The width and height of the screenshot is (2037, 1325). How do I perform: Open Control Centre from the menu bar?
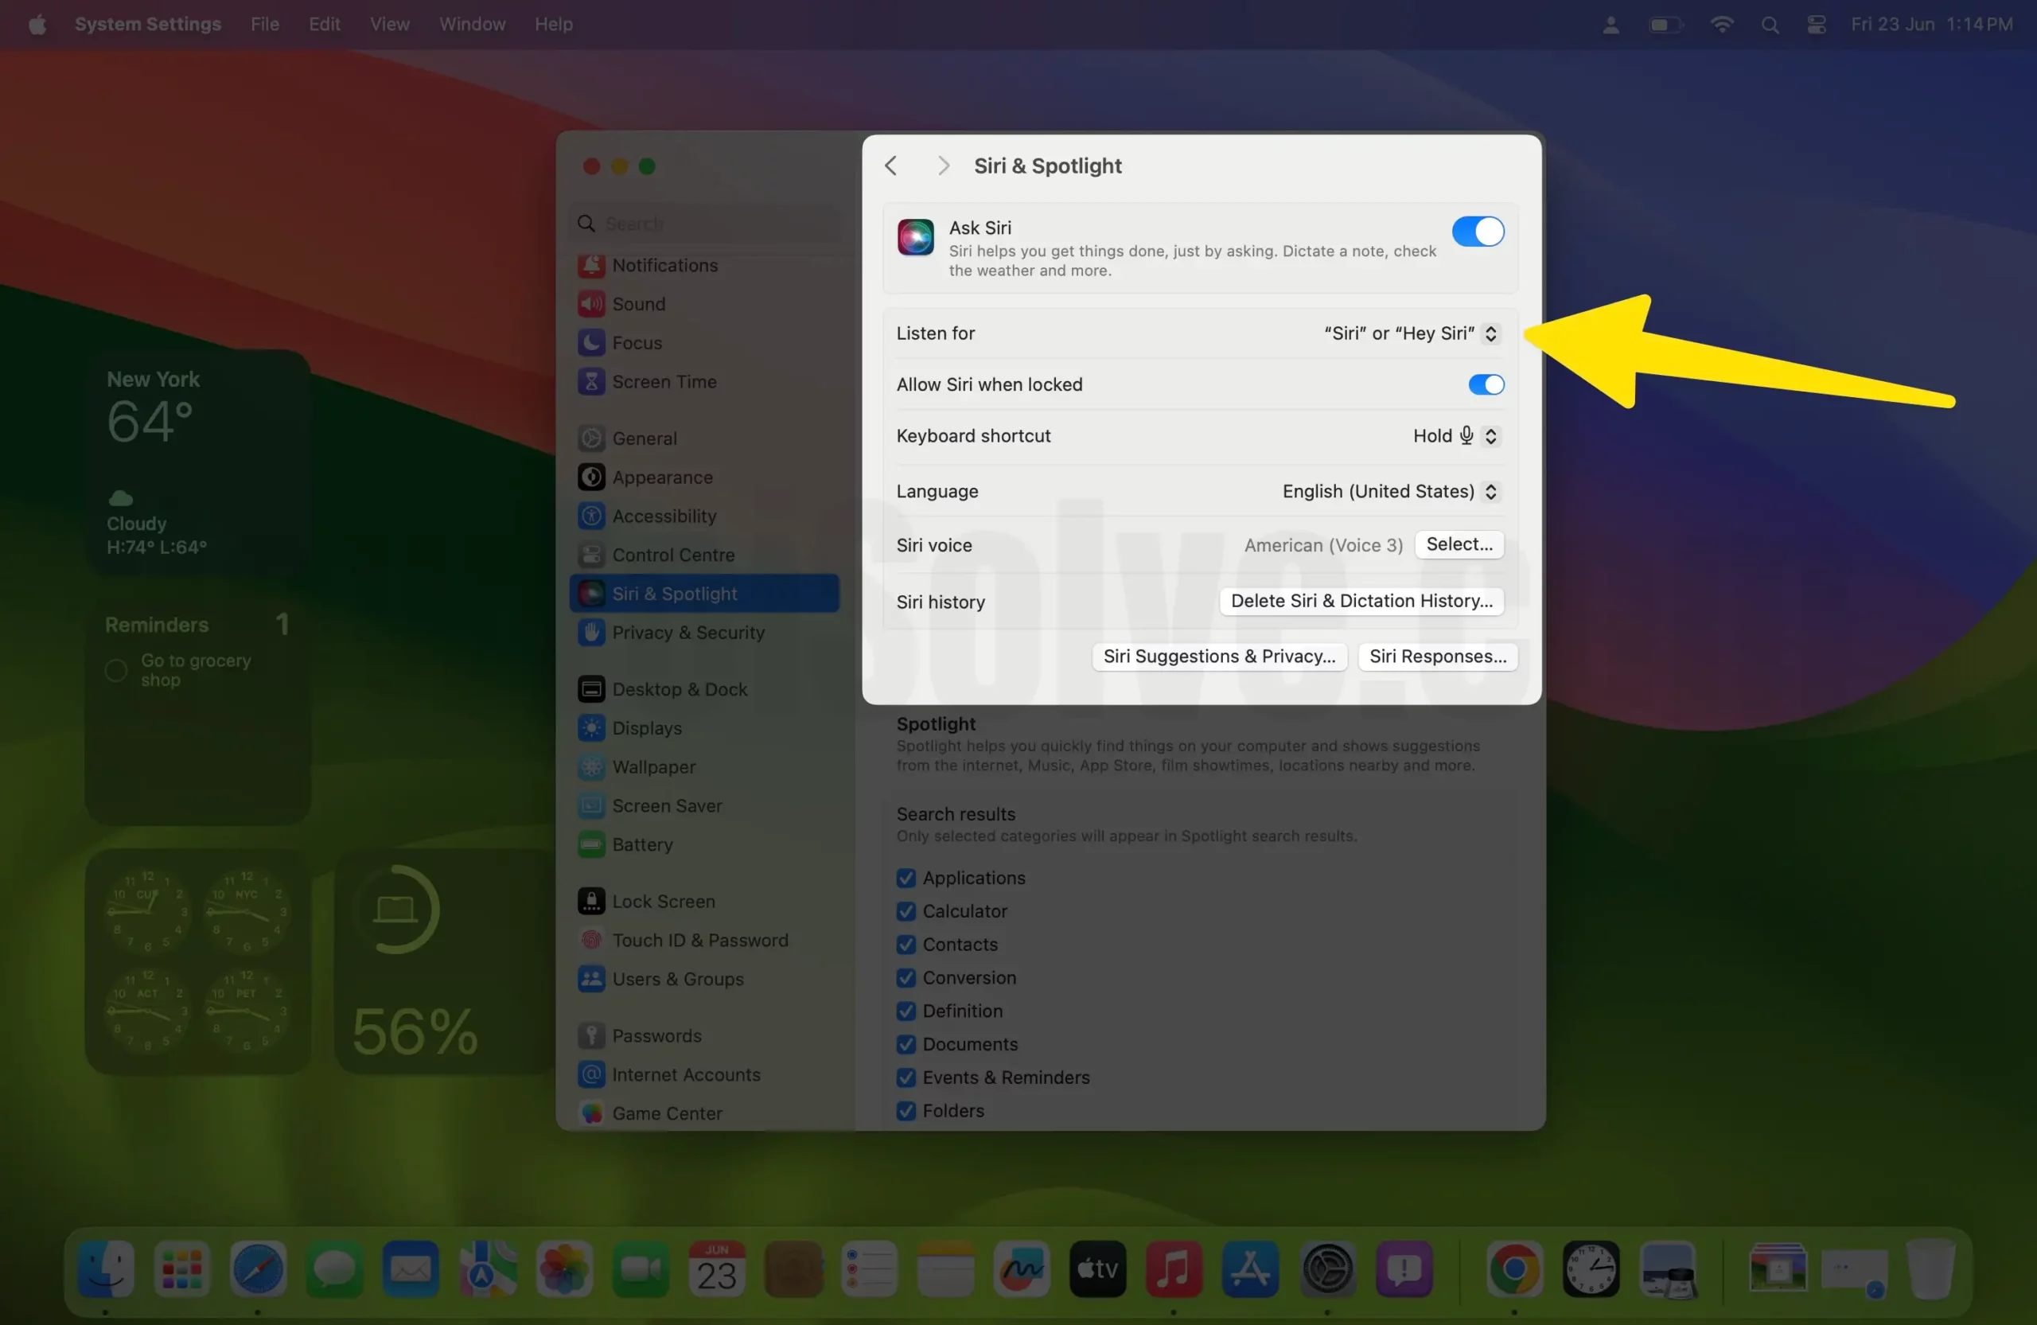point(1816,25)
